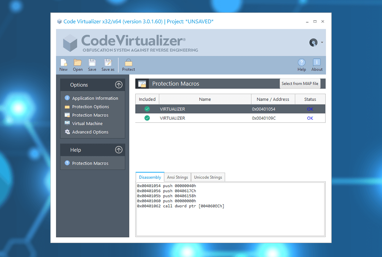This screenshot has height=257, width=382.
Task: Start protection with the Protect padlock icon
Action: tap(128, 65)
